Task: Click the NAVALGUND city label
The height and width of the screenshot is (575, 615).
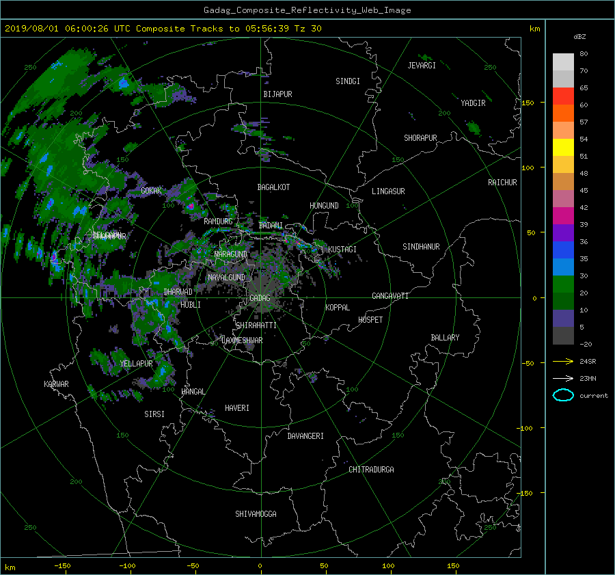Action: click(x=226, y=278)
